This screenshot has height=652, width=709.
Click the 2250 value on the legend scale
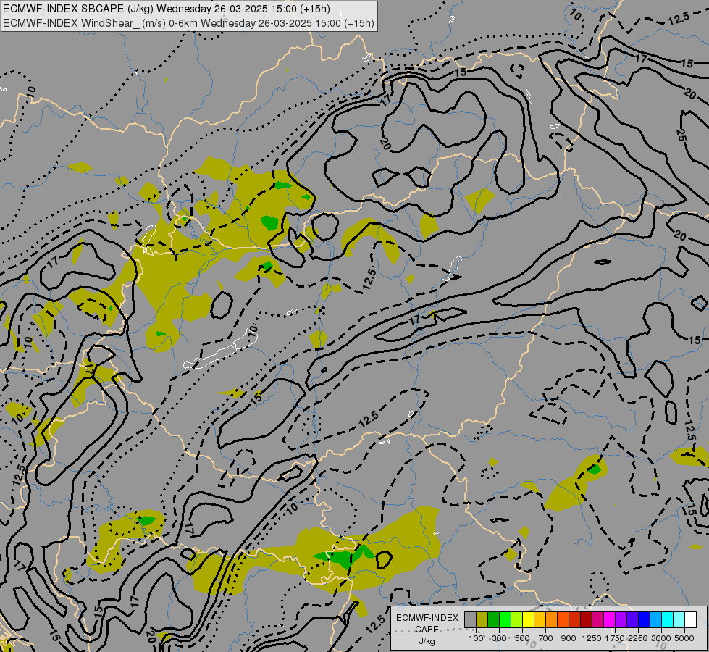(x=638, y=638)
